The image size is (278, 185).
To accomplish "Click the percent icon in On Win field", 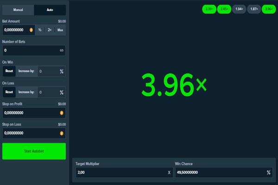I will click(61, 71).
